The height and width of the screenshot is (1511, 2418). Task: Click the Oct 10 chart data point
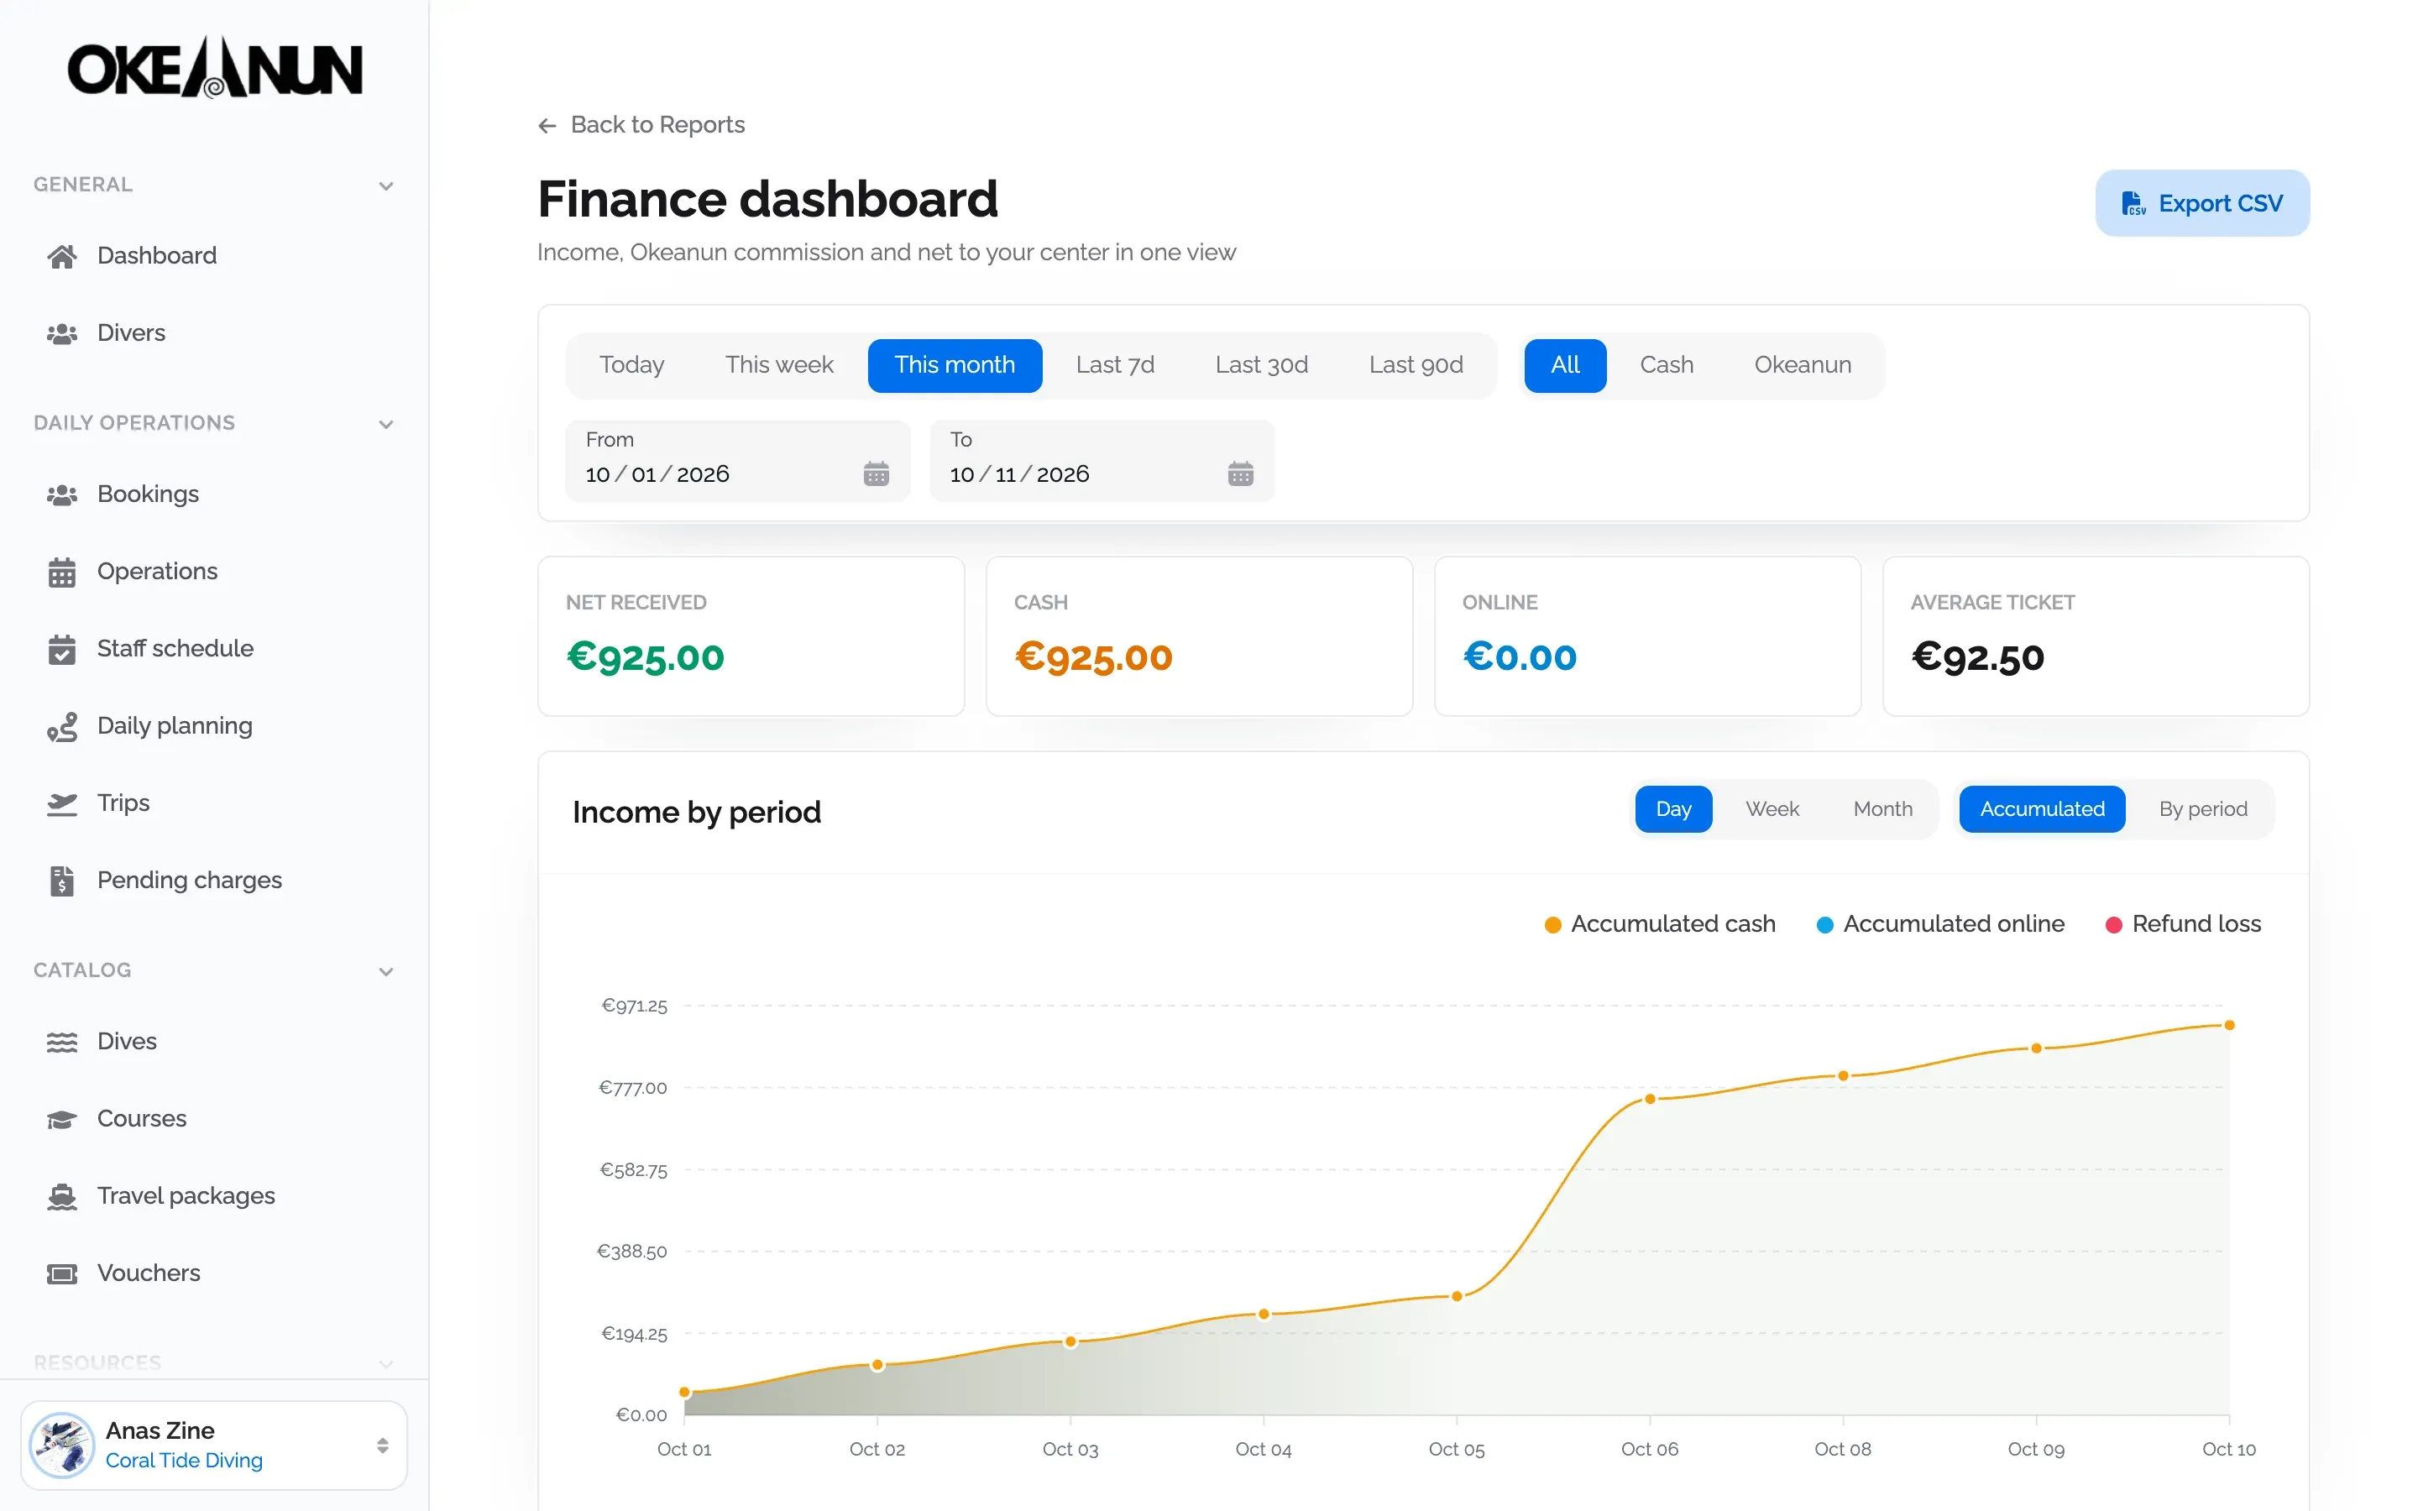point(2228,1025)
